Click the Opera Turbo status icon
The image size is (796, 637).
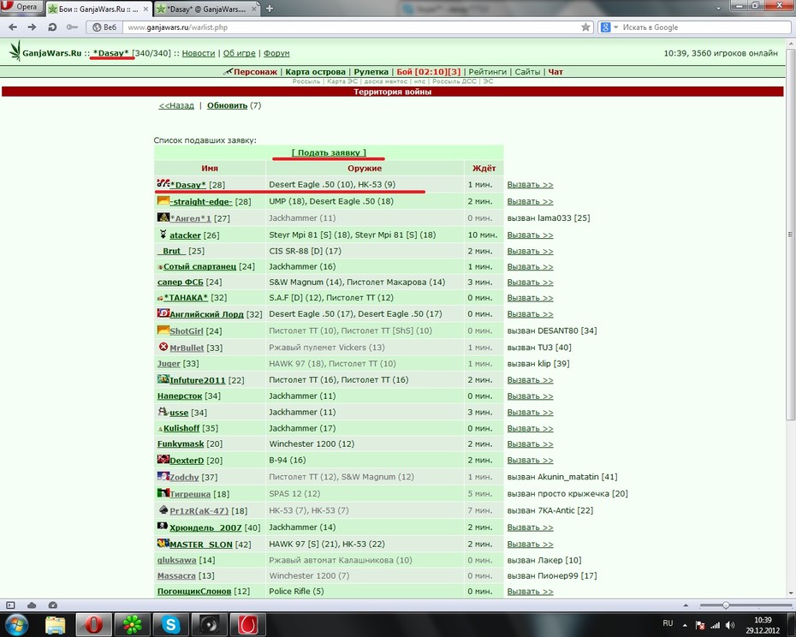click(x=53, y=605)
